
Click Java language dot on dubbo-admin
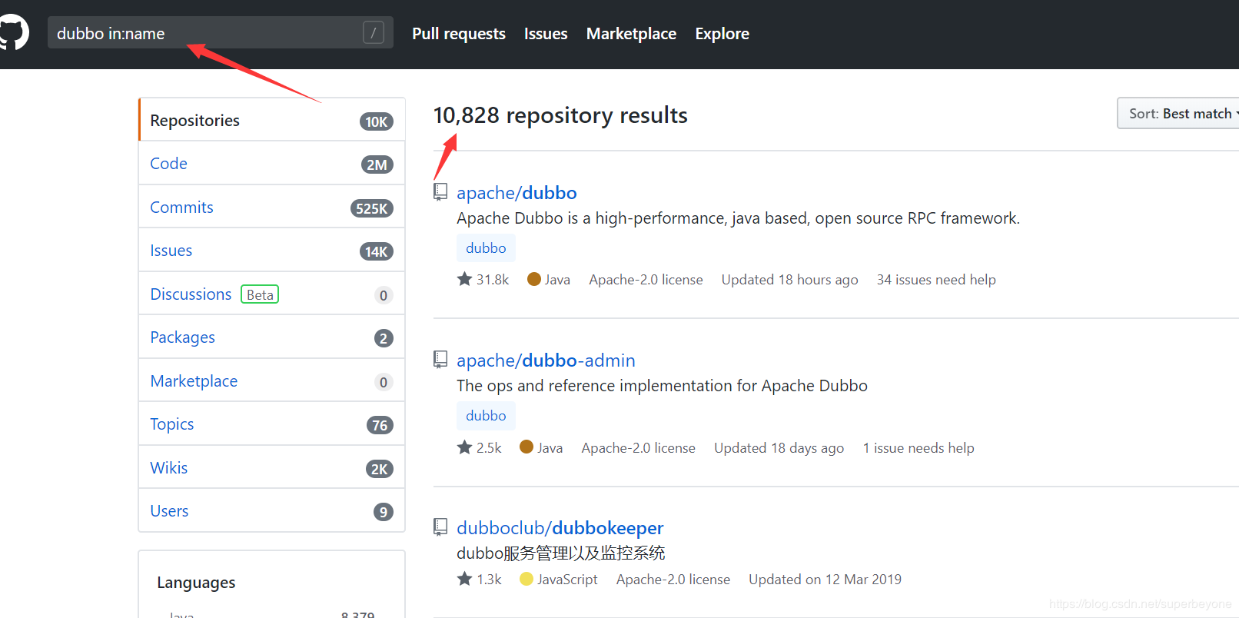coord(526,447)
